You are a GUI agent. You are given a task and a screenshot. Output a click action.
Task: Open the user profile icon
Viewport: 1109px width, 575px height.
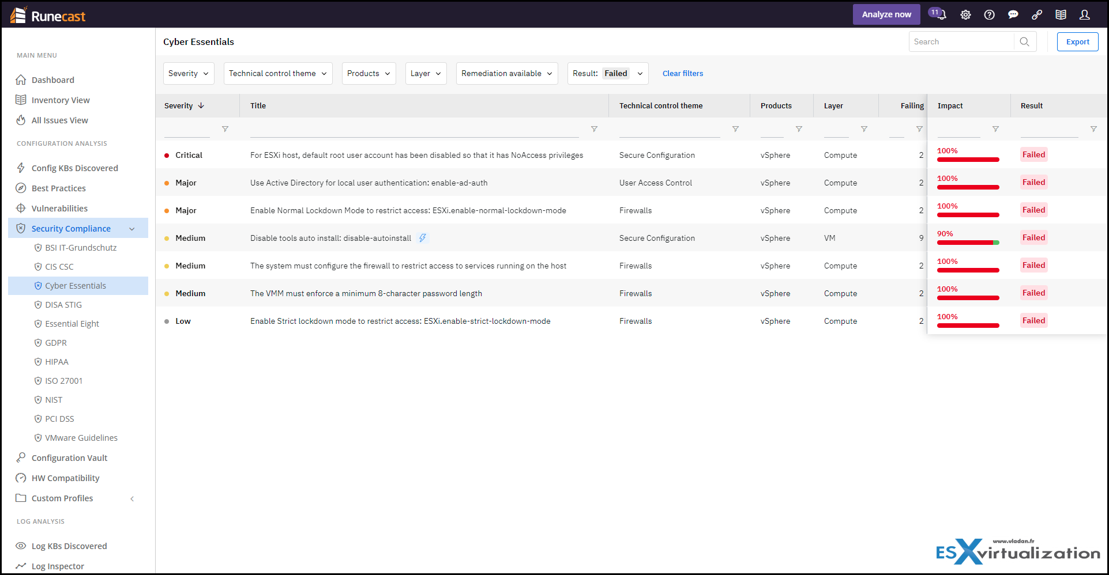1085,15
